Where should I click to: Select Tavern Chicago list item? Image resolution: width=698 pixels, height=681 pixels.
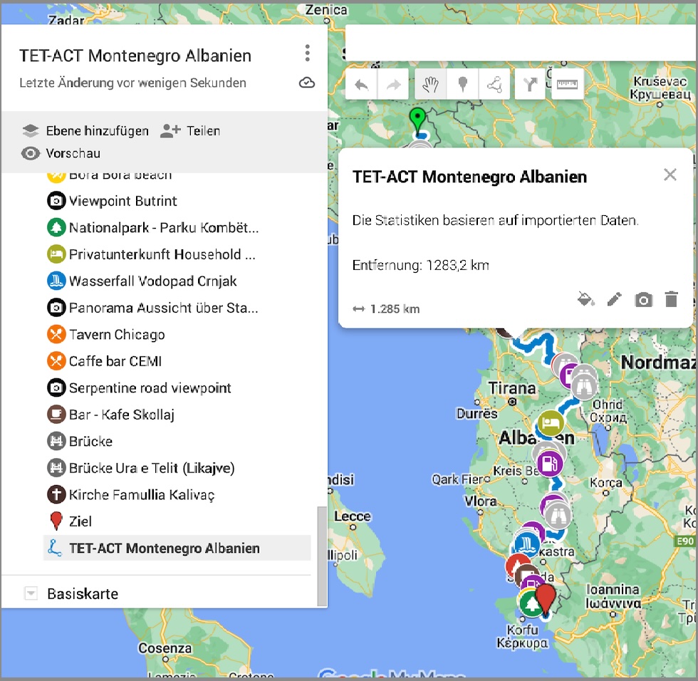(178, 335)
